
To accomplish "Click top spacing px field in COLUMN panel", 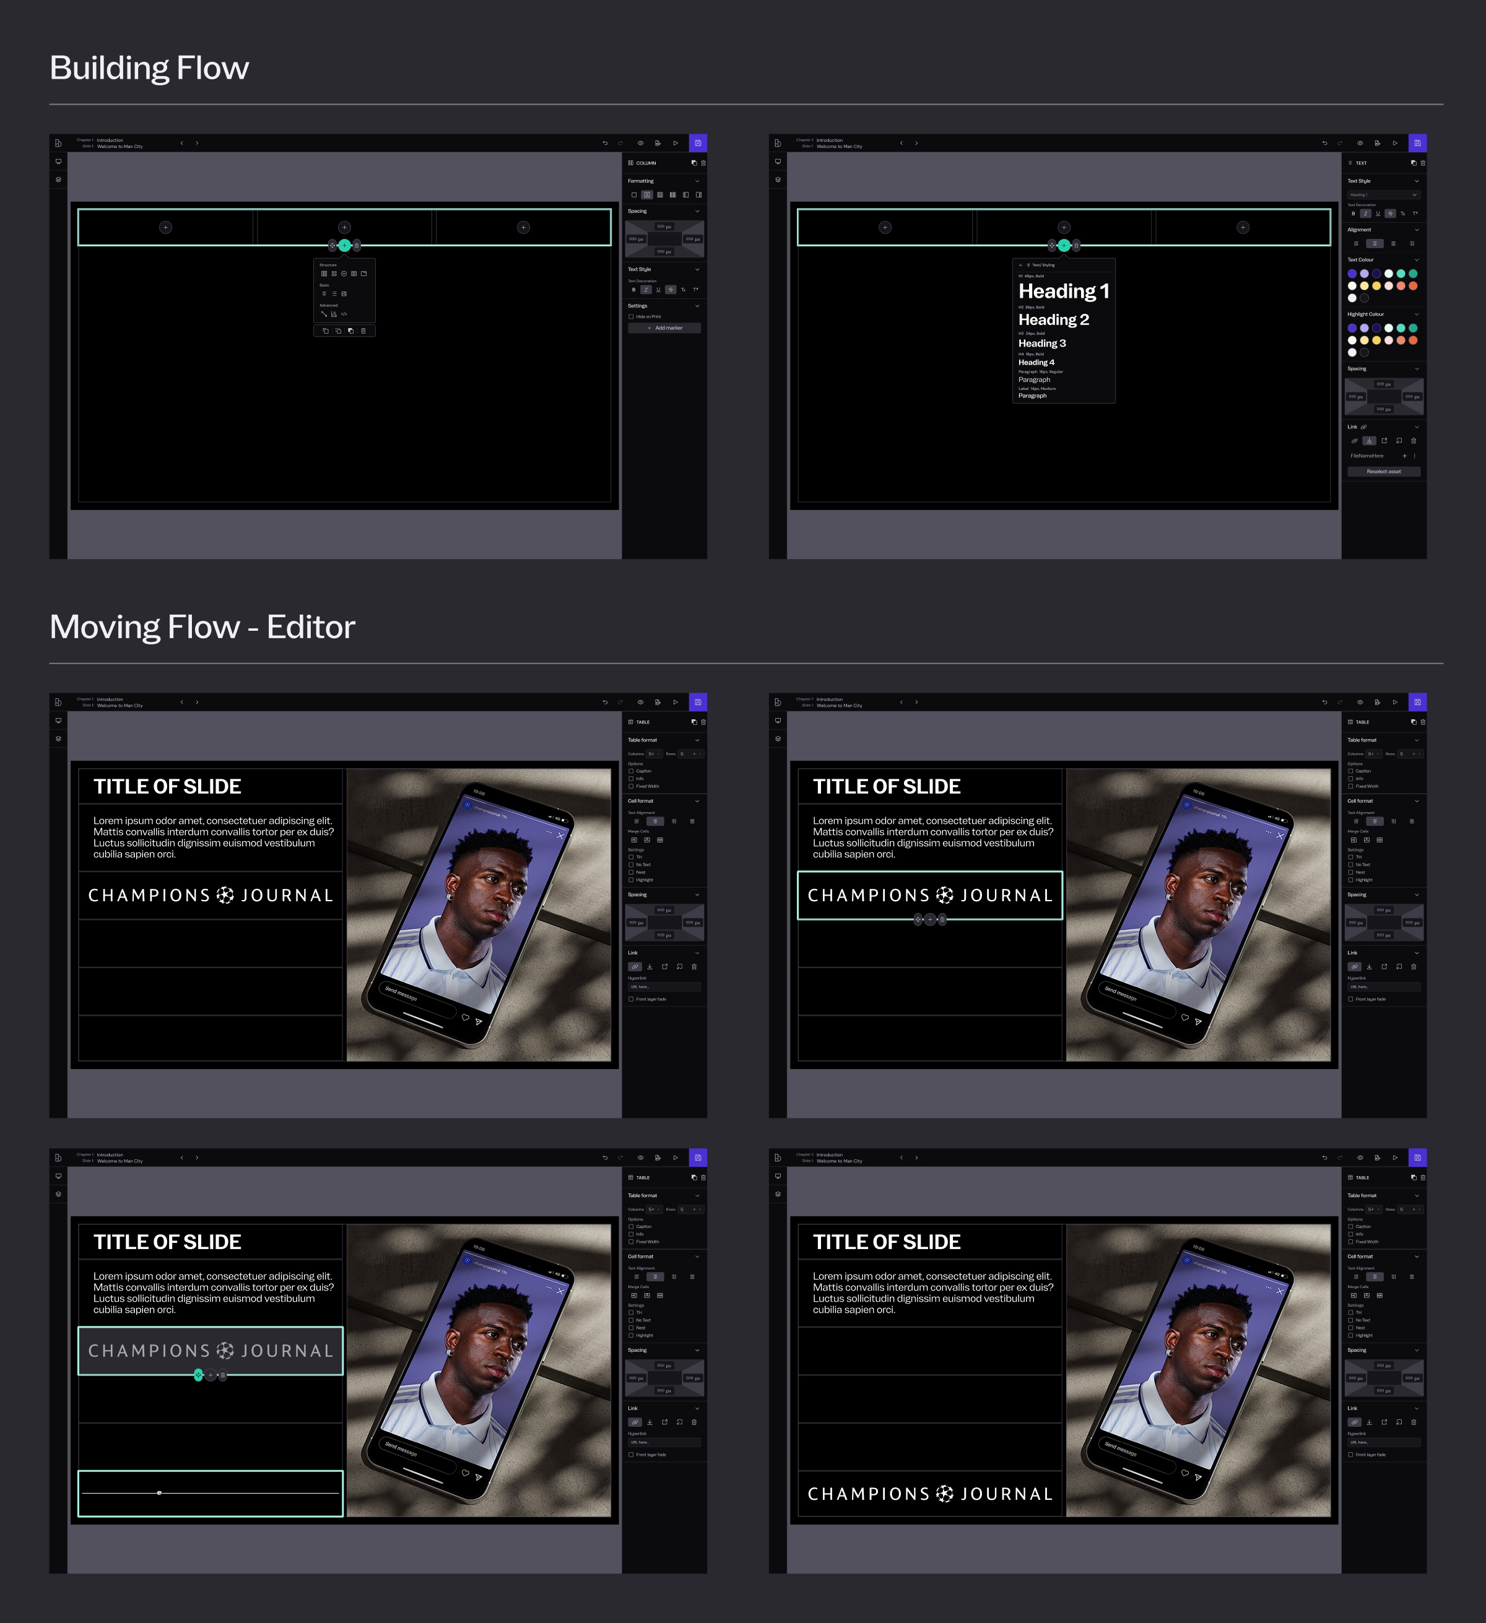I will click(x=664, y=226).
